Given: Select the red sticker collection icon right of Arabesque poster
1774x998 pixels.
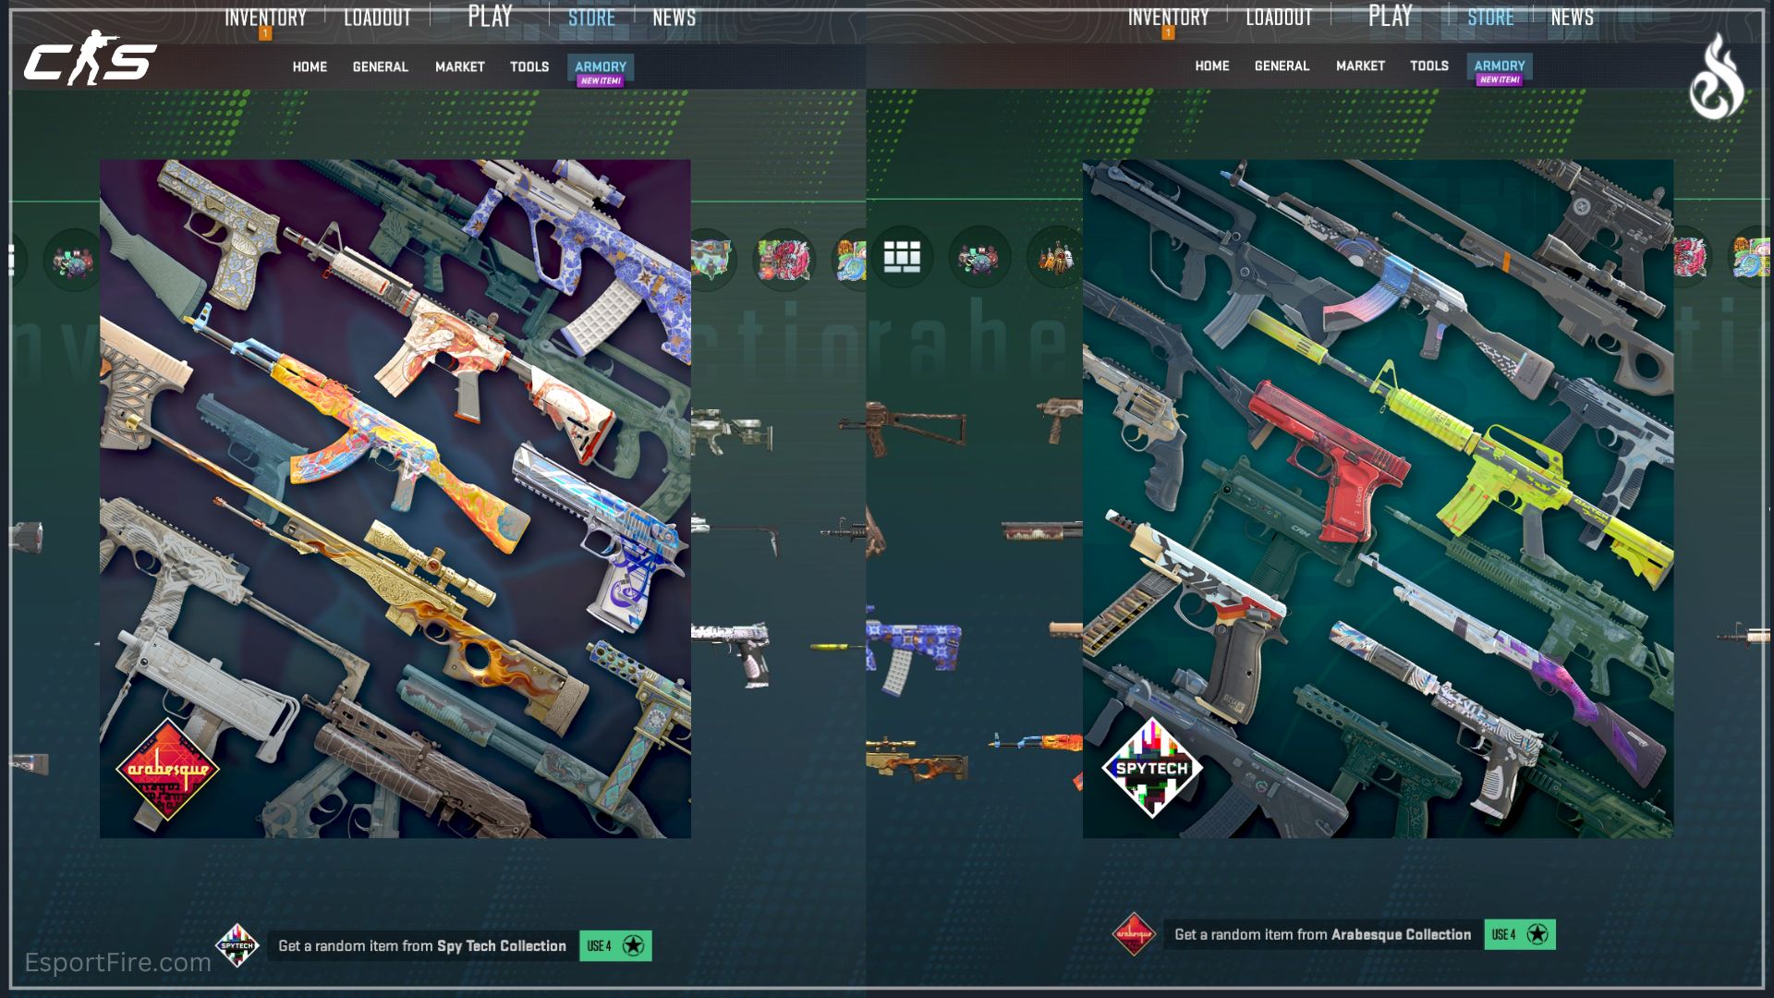Looking at the screenshot, I should coord(784,260).
